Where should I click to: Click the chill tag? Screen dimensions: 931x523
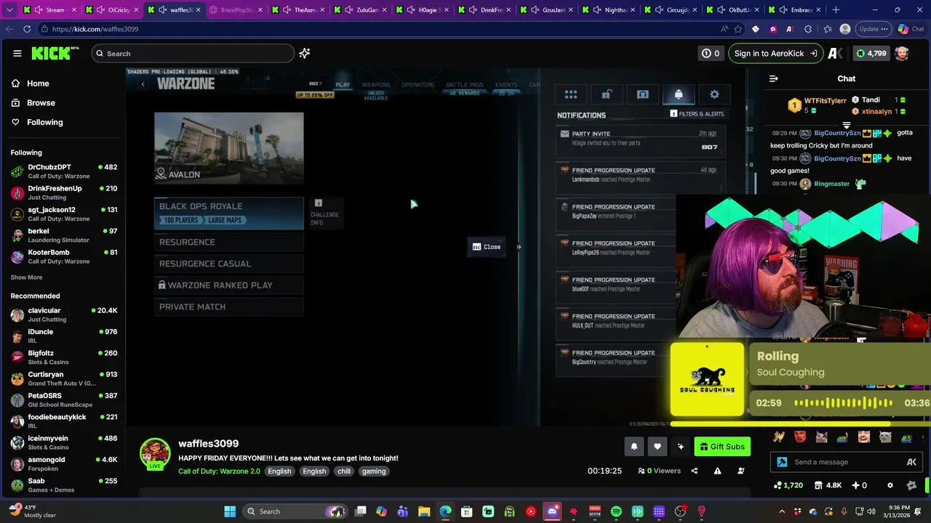coord(344,471)
